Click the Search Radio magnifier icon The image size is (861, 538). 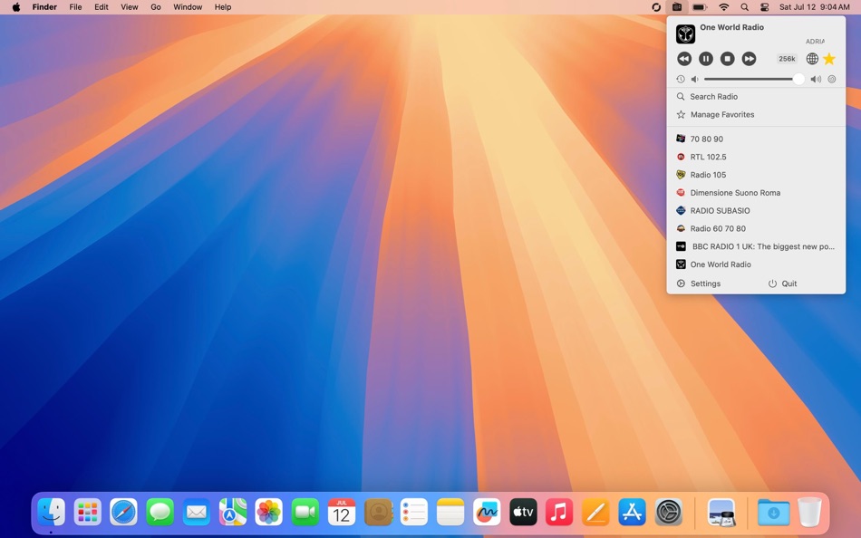click(681, 96)
